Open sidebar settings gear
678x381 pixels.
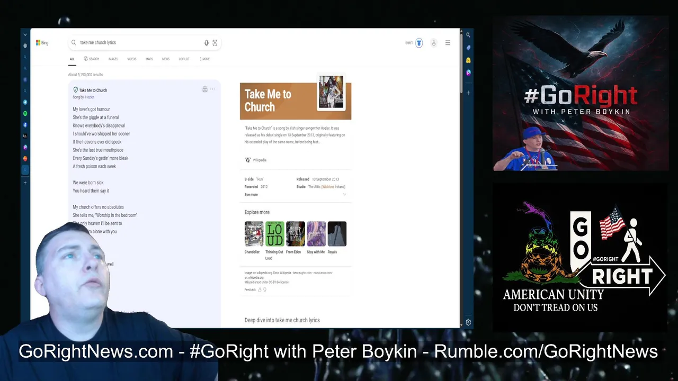[x=468, y=323]
